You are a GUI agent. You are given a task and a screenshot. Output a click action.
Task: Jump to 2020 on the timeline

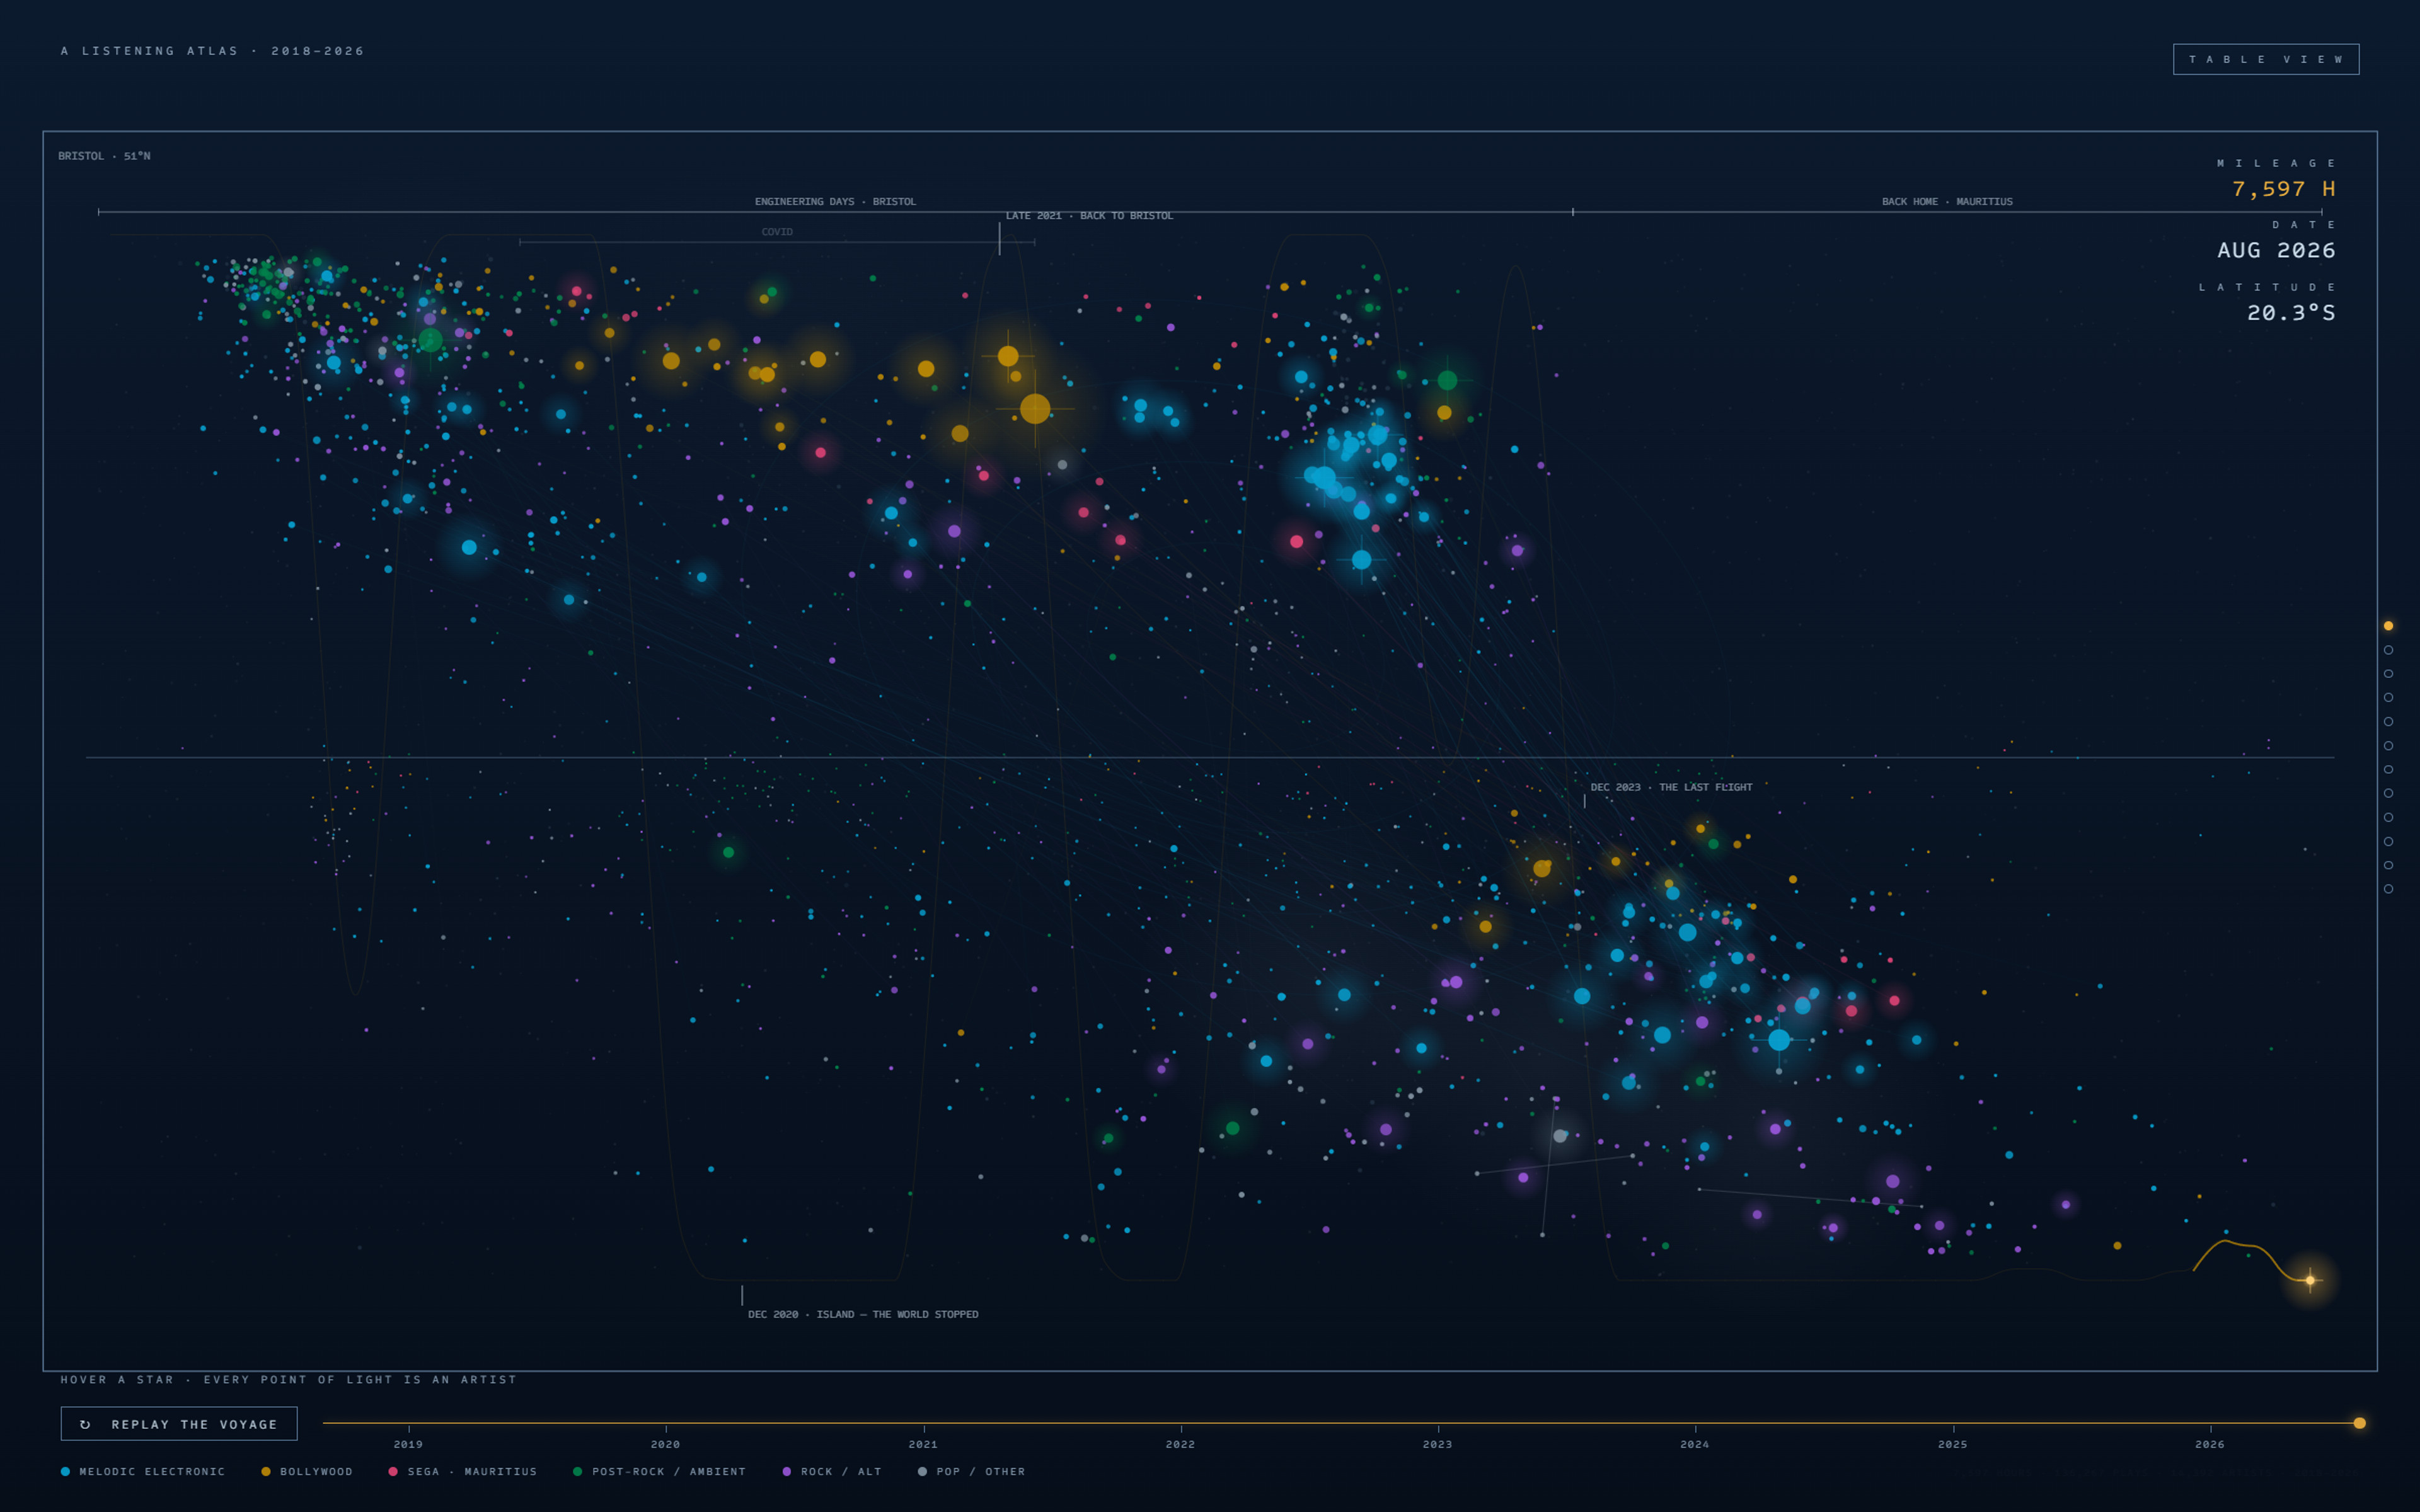point(665,1444)
